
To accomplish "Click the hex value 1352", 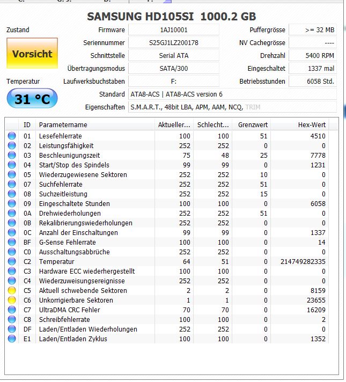I will coord(318,339).
